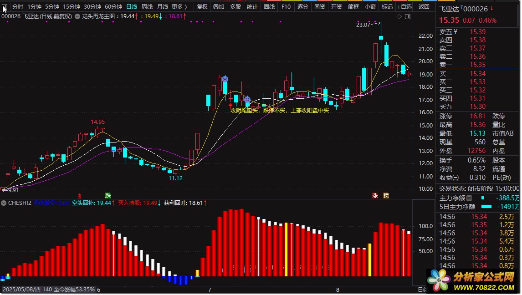
Task: Open the 统计 statistics tool
Action: [x=252, y=7]
